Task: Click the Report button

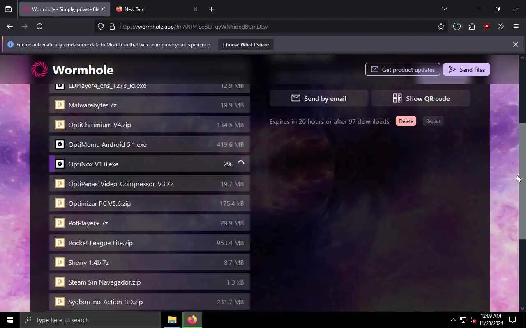Action: click(433, 121)
